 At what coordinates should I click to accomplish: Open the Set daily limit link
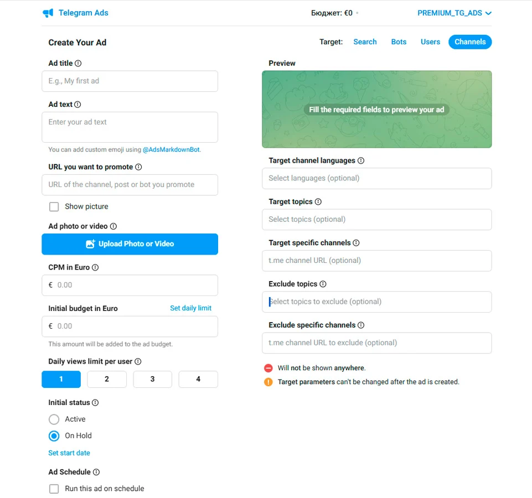pyautogui.click(x=190, y=308)
